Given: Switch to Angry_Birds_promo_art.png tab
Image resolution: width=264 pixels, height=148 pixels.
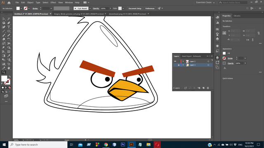Looking at the screenshot, I should pos(79,14).
